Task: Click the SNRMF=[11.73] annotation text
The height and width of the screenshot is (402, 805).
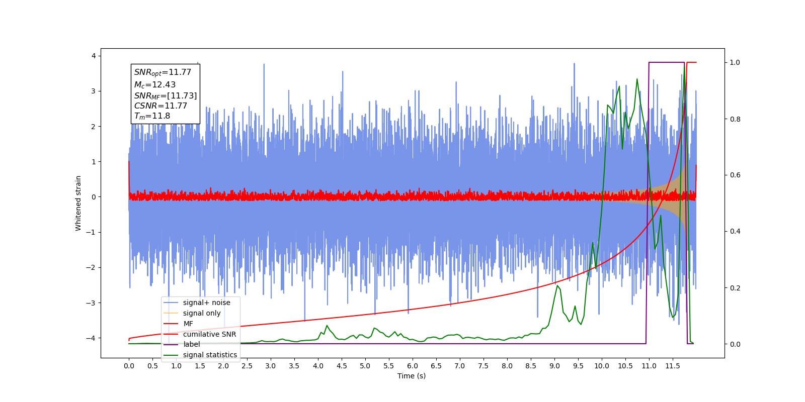Action: pos(166,95)
